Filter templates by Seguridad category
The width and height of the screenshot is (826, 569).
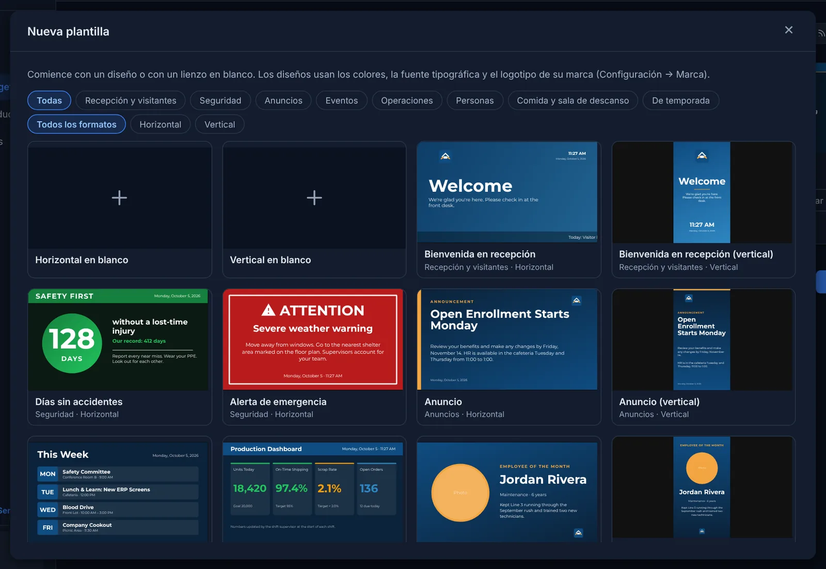220,101
